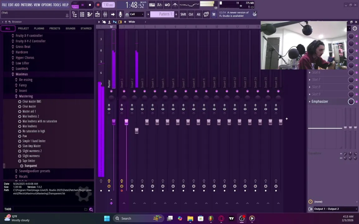This screenshot has width=359, height=224.
Task: Toggle mute light on Insert 5
Action: [165, 91]
